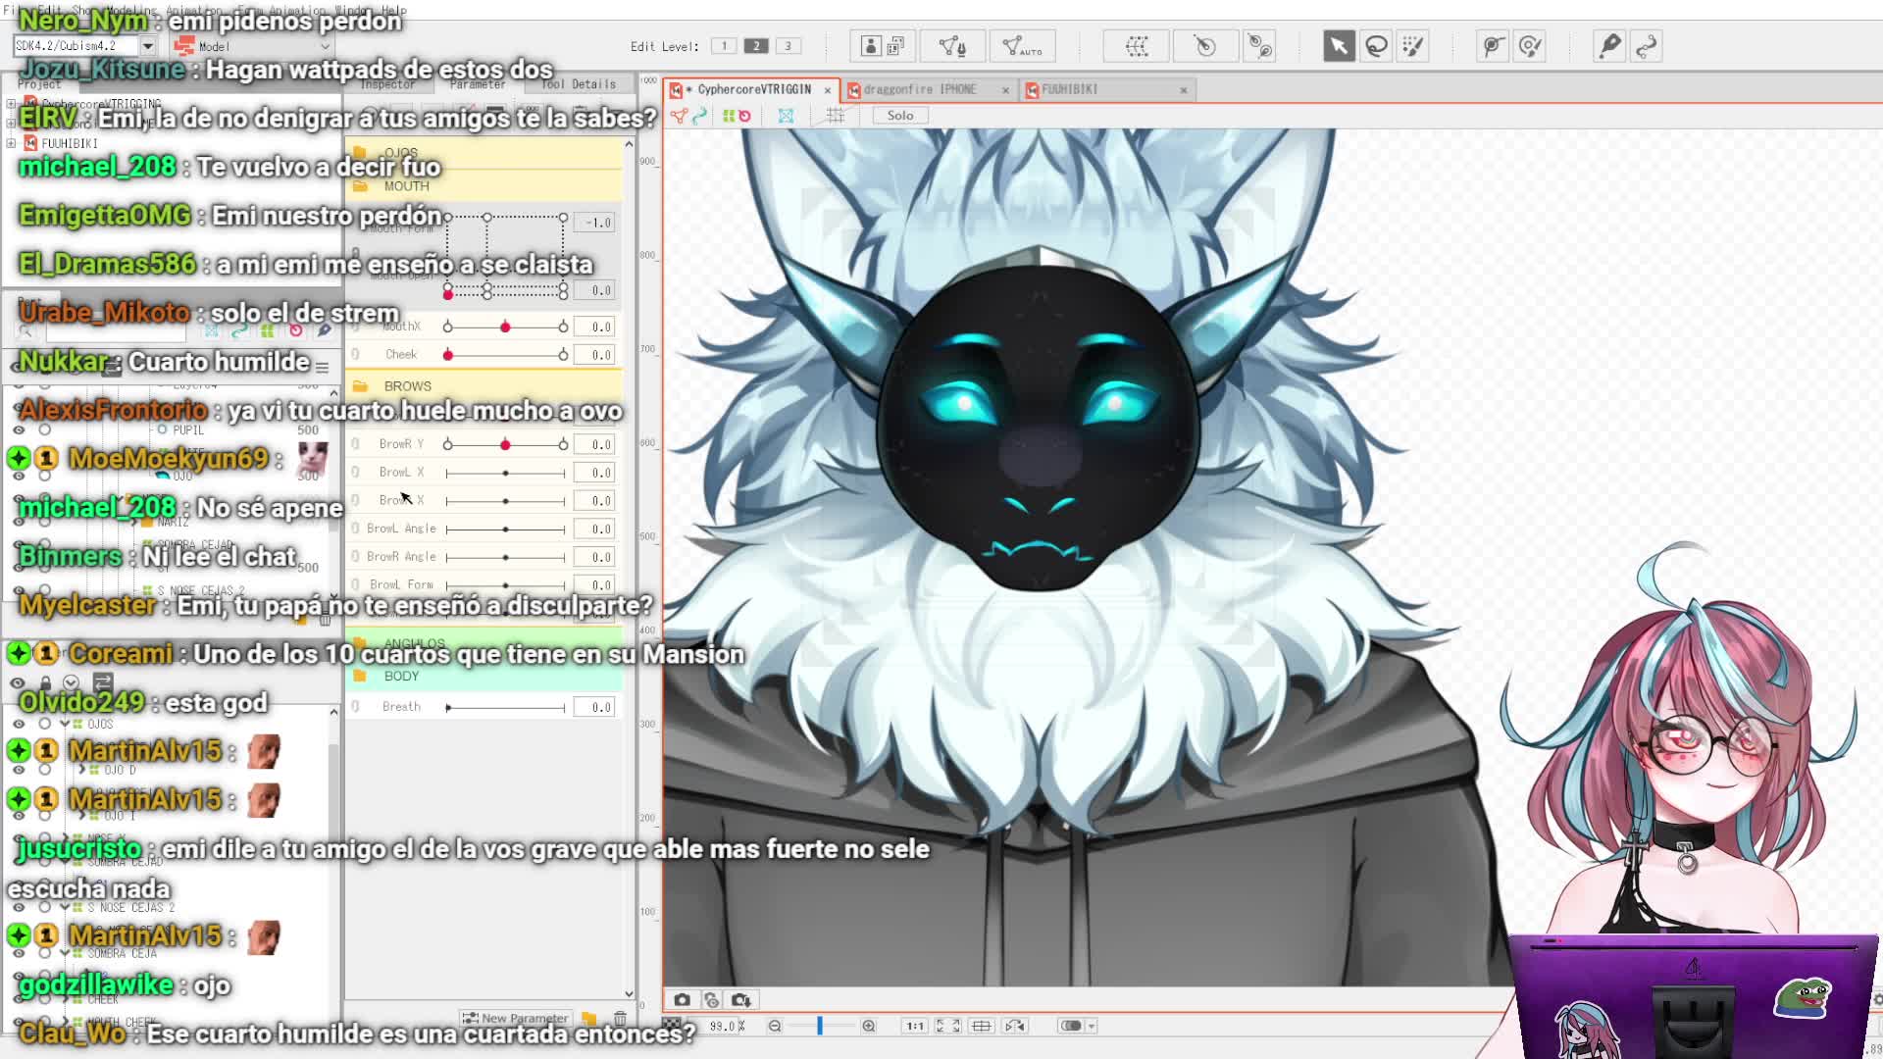Toggle the status bar display switch
The height and width of the screenshot is (1059, 1883).
[1071, 1026]
